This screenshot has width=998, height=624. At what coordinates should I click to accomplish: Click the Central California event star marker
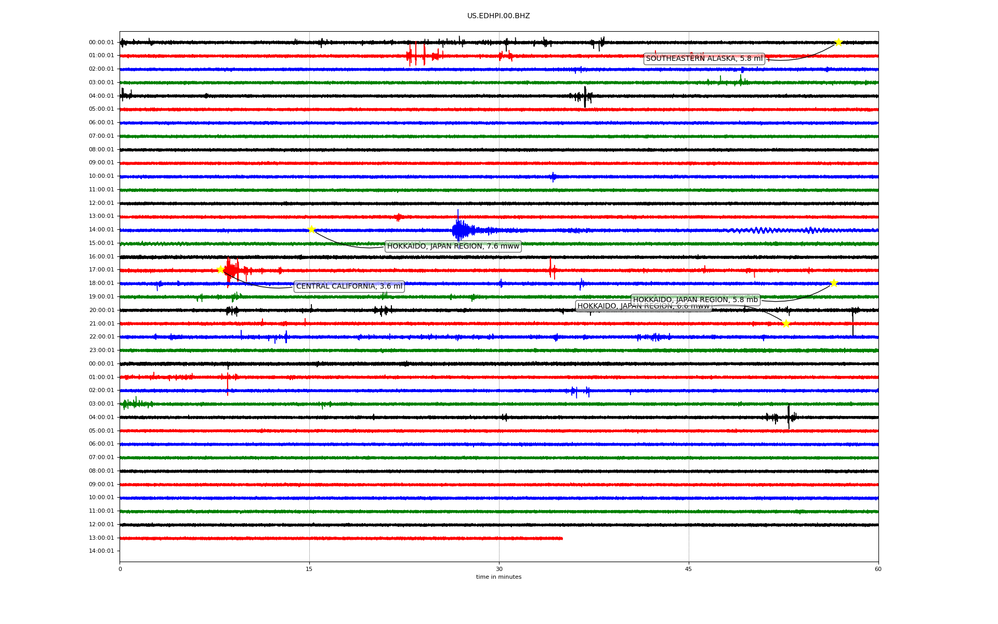(220, 269)
